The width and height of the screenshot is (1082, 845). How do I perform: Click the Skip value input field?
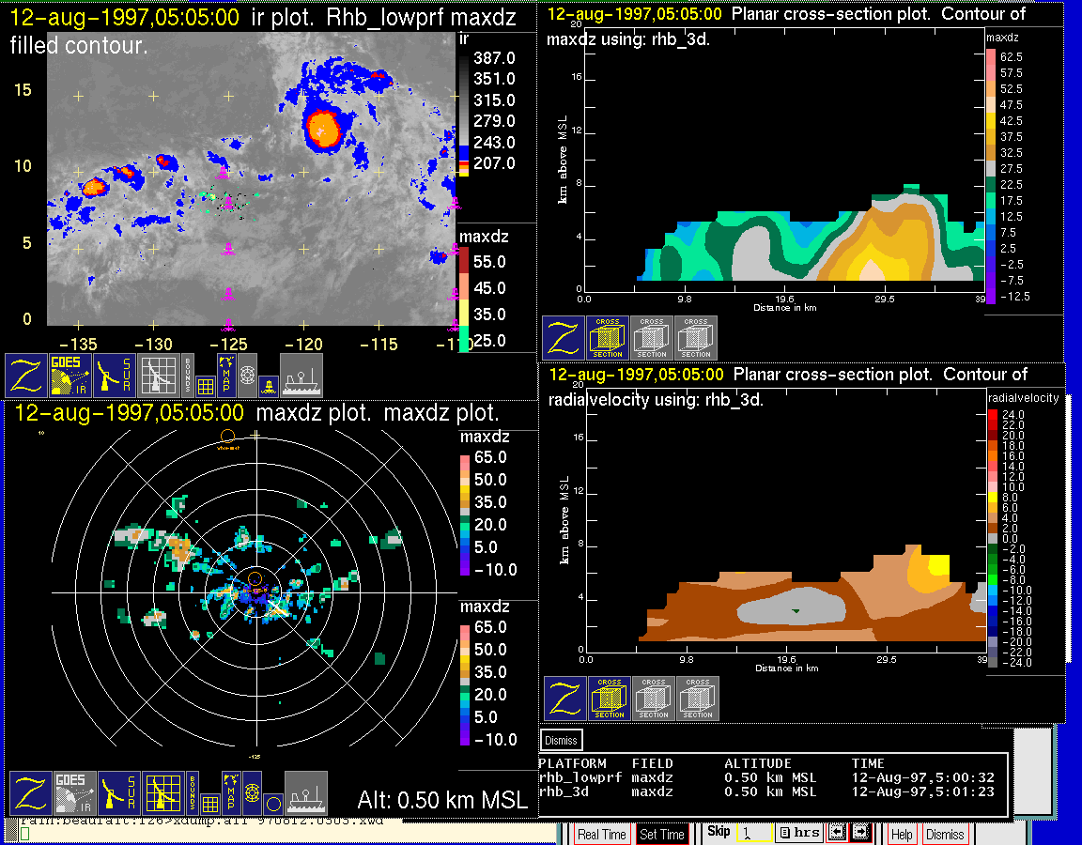click(x=753, y=833)
